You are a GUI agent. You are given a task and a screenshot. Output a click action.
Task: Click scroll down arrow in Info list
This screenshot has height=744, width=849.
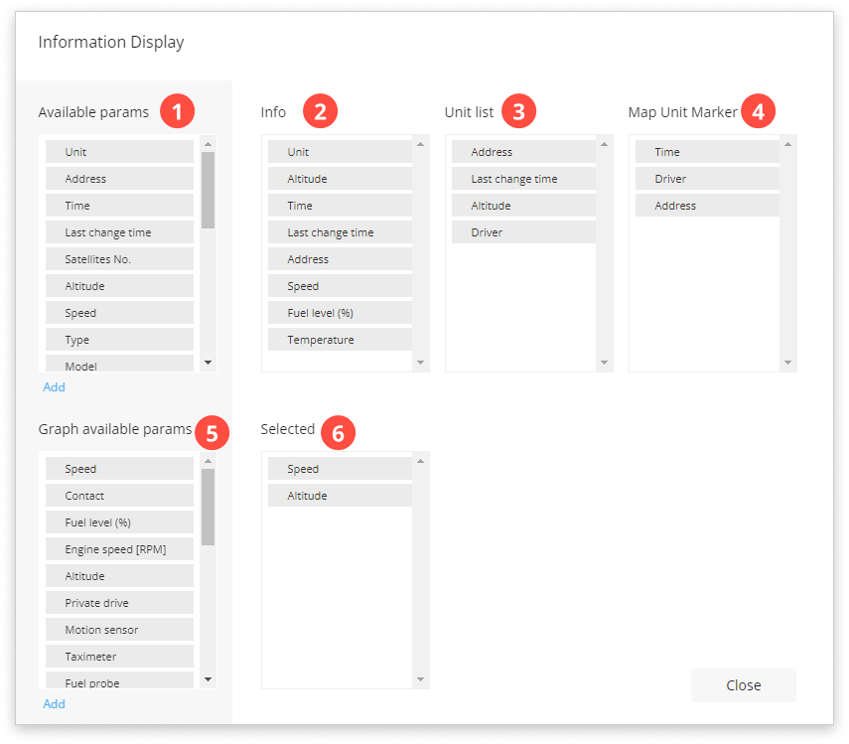click(x=421, y=363)
